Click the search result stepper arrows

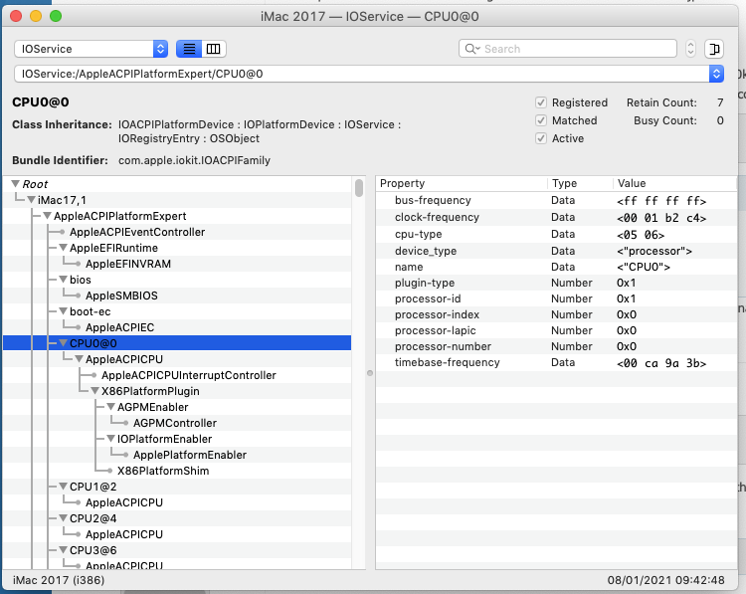pyautogui.click(x=690, y=49)
